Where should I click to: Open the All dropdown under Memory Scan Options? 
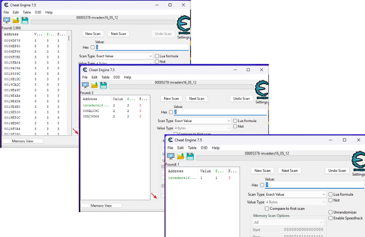pos(289,222)
